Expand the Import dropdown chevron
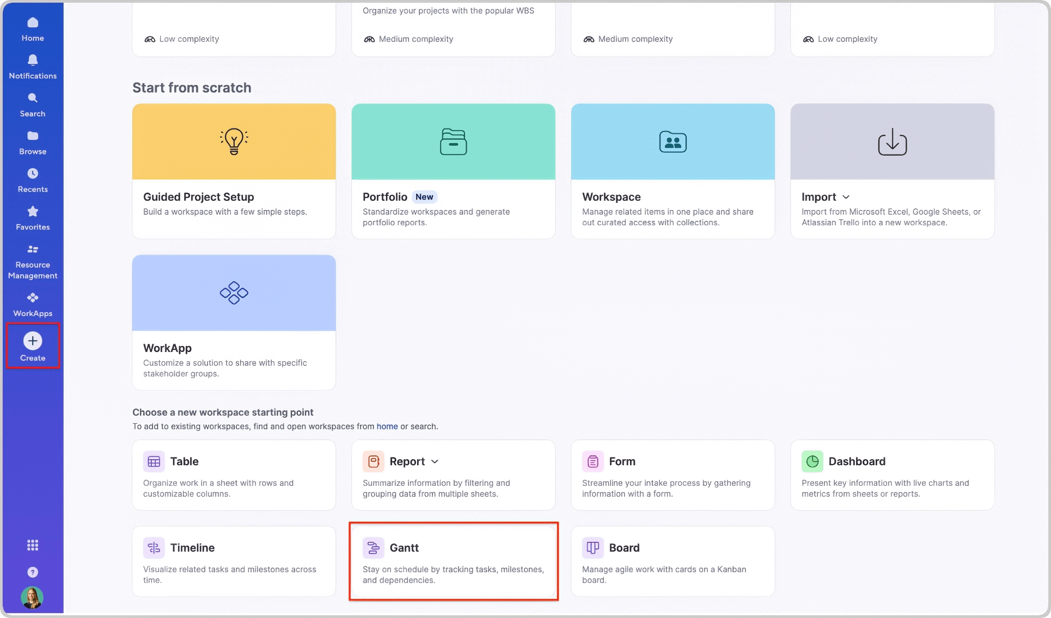1051x618 pixels. [846, 197]
